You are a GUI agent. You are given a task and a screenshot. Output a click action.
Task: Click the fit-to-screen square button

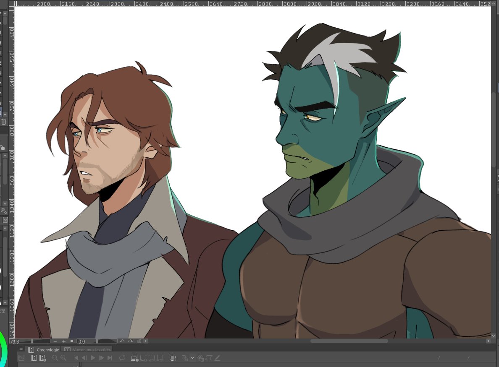click(x=71, y=341)
